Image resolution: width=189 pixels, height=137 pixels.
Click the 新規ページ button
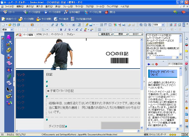click(x=9, y=19)
